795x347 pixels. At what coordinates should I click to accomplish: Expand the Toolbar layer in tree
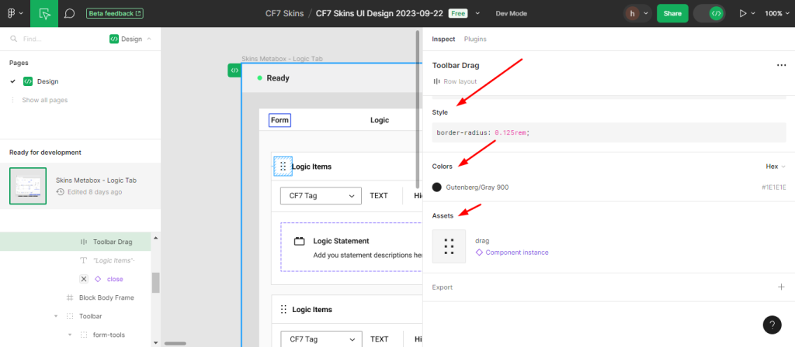[x=56, y=316]
